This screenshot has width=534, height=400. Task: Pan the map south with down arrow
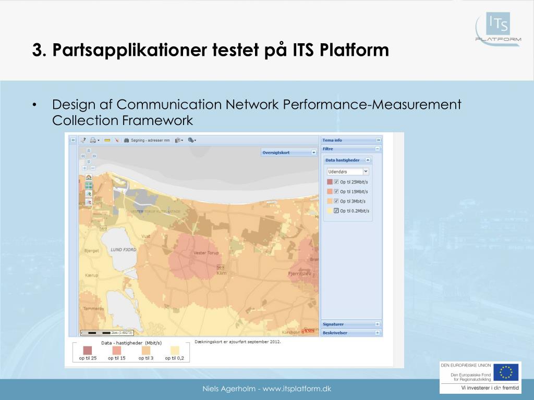pos(89,161)
